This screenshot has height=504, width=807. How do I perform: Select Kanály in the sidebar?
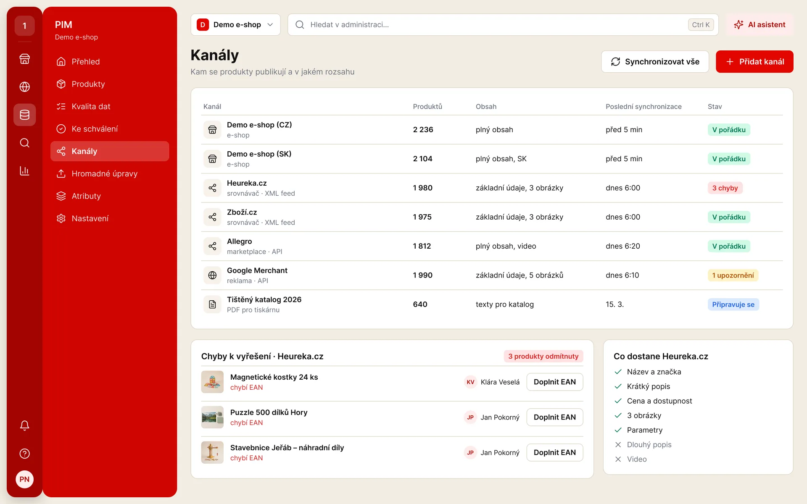[110, 151]
